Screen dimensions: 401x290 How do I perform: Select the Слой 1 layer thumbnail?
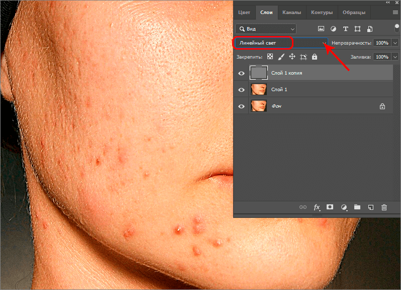coord(258,90)
